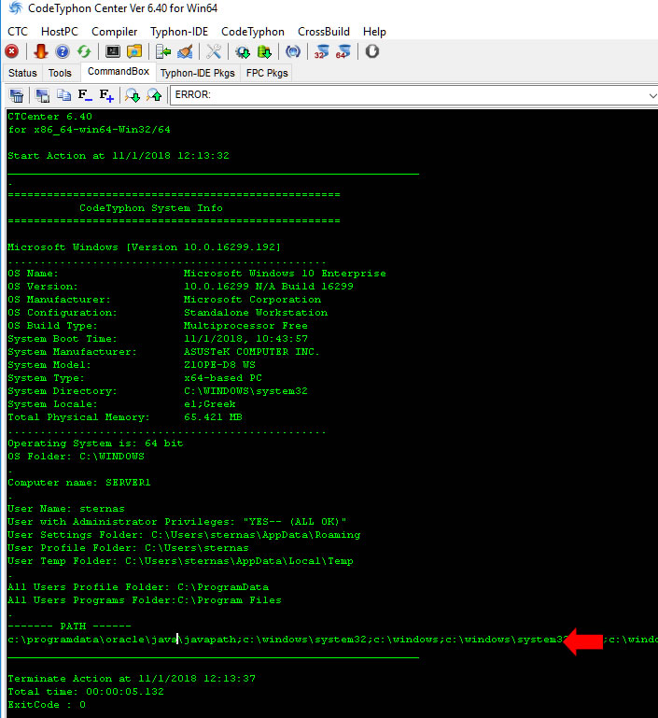Open the blue question-mark help icon

(x=63, y=51)
